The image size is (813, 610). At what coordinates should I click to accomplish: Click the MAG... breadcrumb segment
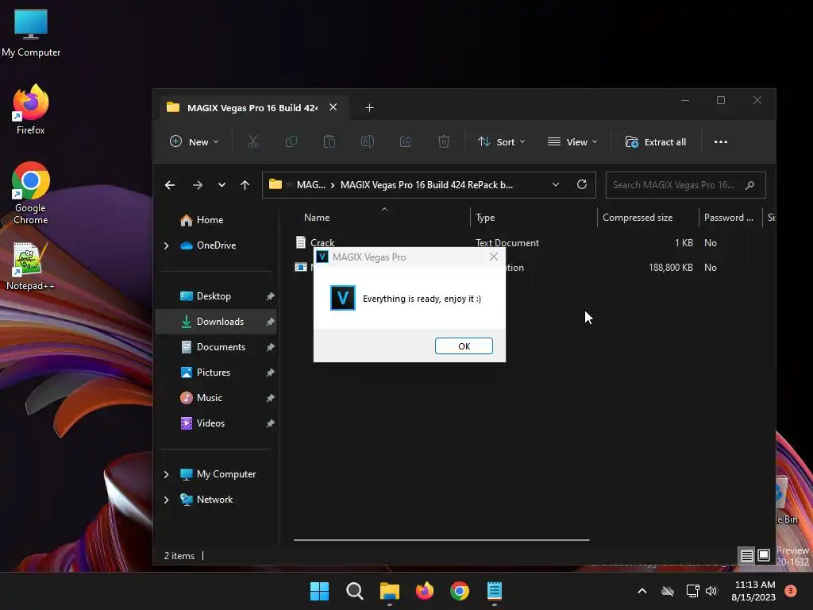[311, 185]
